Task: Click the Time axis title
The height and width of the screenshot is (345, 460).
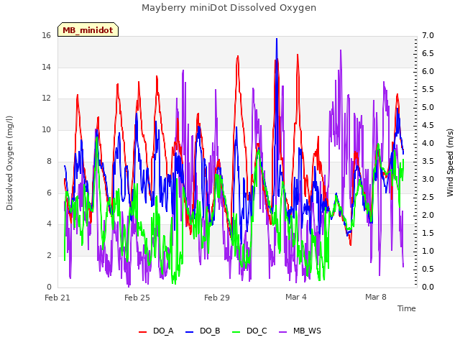Action: [406, 308]
